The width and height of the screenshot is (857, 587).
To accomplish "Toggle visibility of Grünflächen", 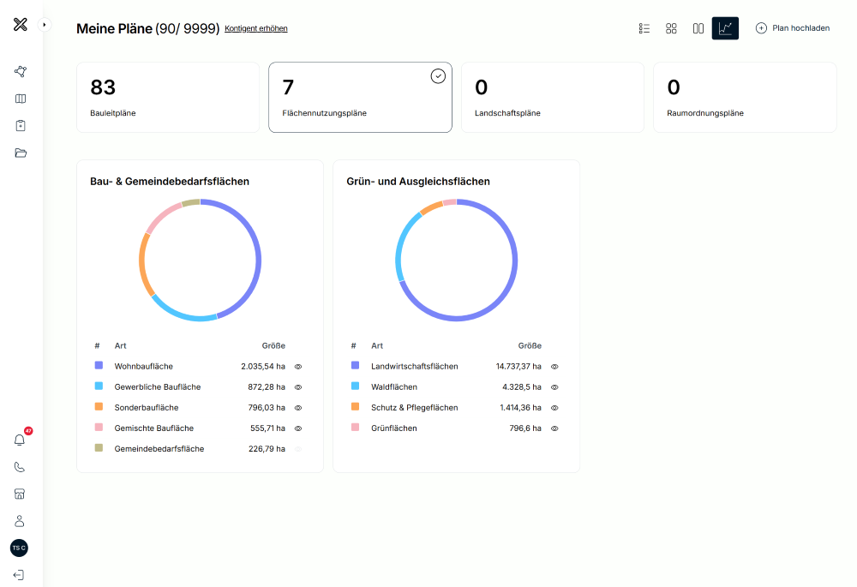I will pyautogui.click(x=554, y=428).
